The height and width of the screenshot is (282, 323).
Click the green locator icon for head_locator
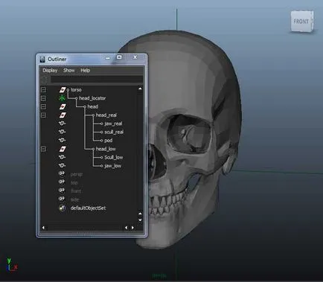click(x=62, y=98)
